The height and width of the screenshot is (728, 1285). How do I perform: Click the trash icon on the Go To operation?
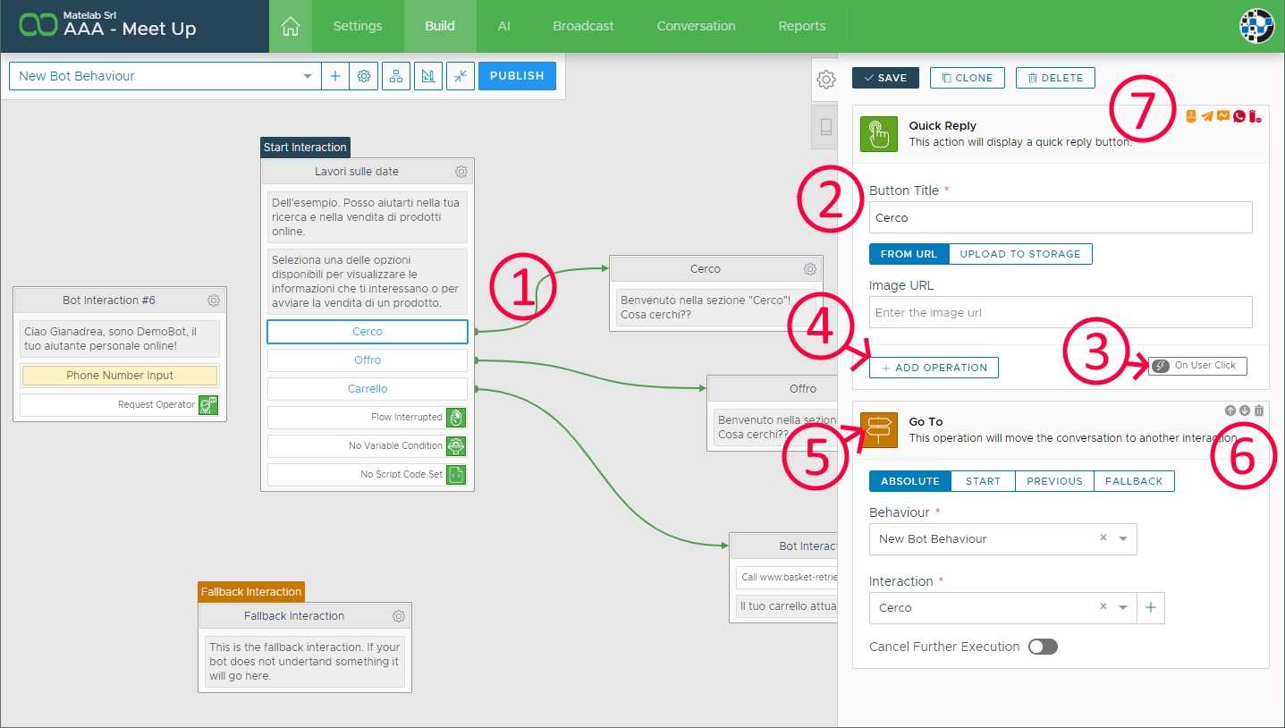[1259, 411]
